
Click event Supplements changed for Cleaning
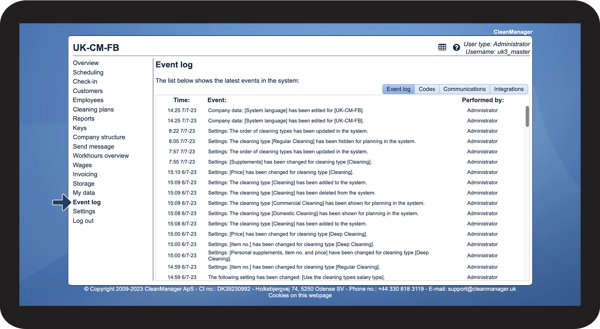(290, 162)
